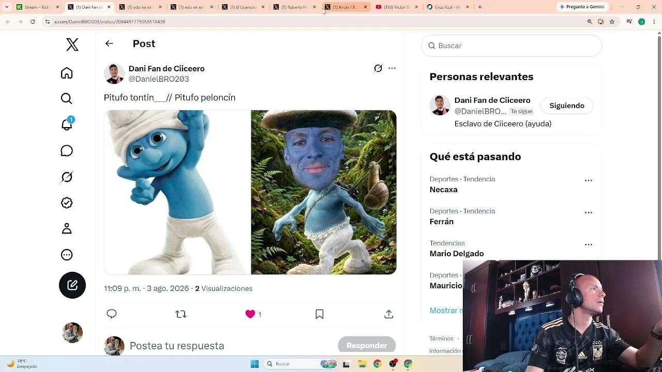This screenshot has height=372, width=662.
Task: Click the Responder button
Action: pos(367,346)
